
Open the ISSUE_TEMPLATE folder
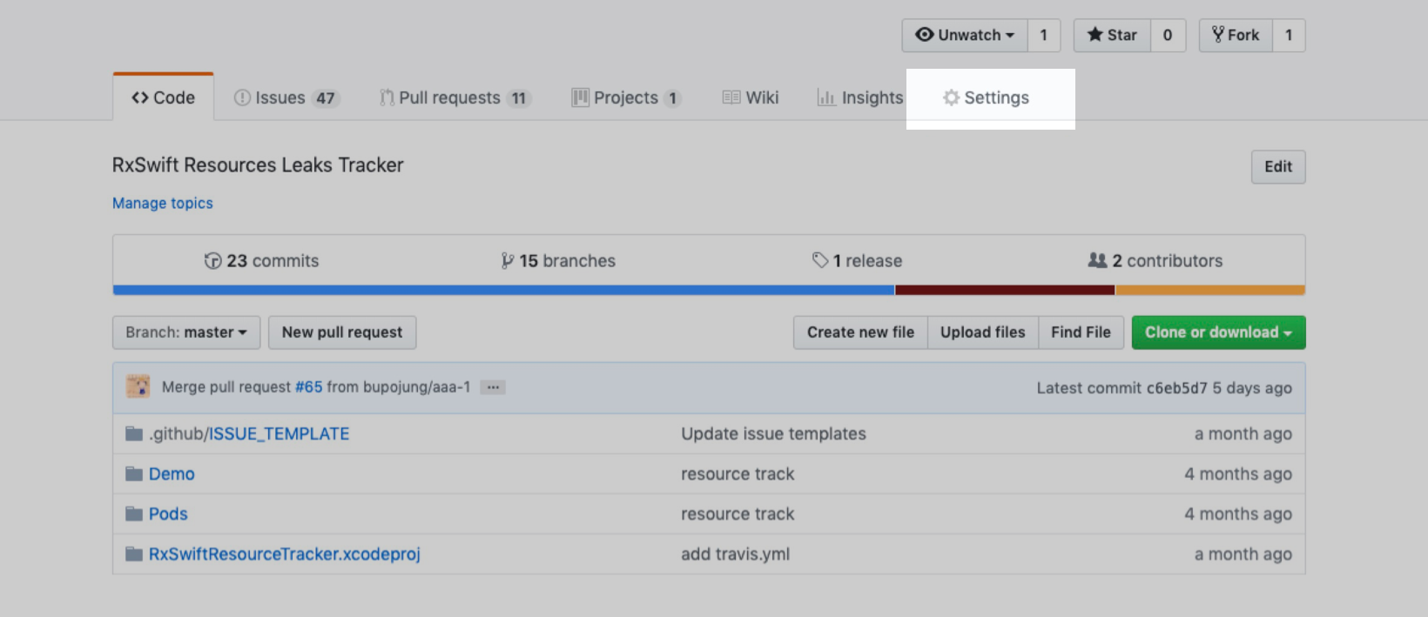tap(279, 433)
